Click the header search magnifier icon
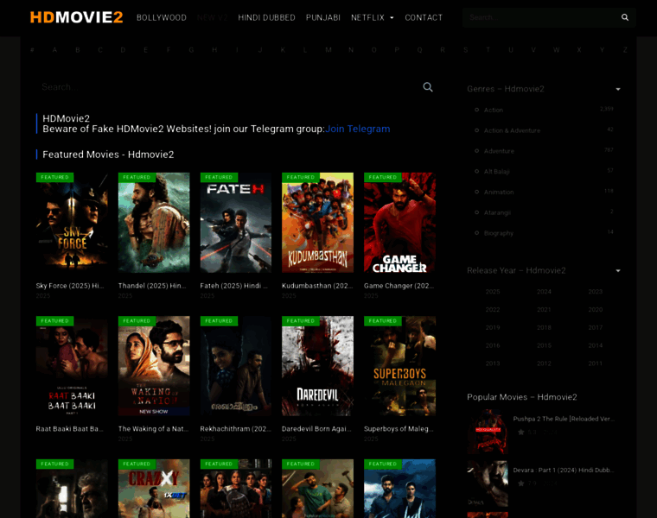657x518 pixels. (625, 17)
